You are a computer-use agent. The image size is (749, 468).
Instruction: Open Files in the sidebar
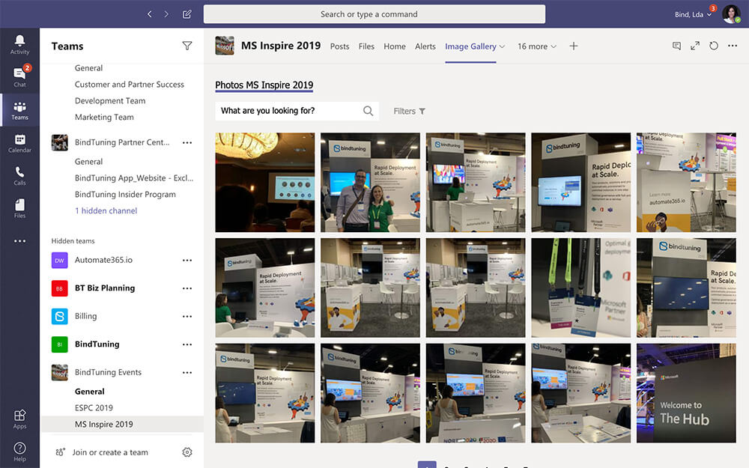coord(19,208)
